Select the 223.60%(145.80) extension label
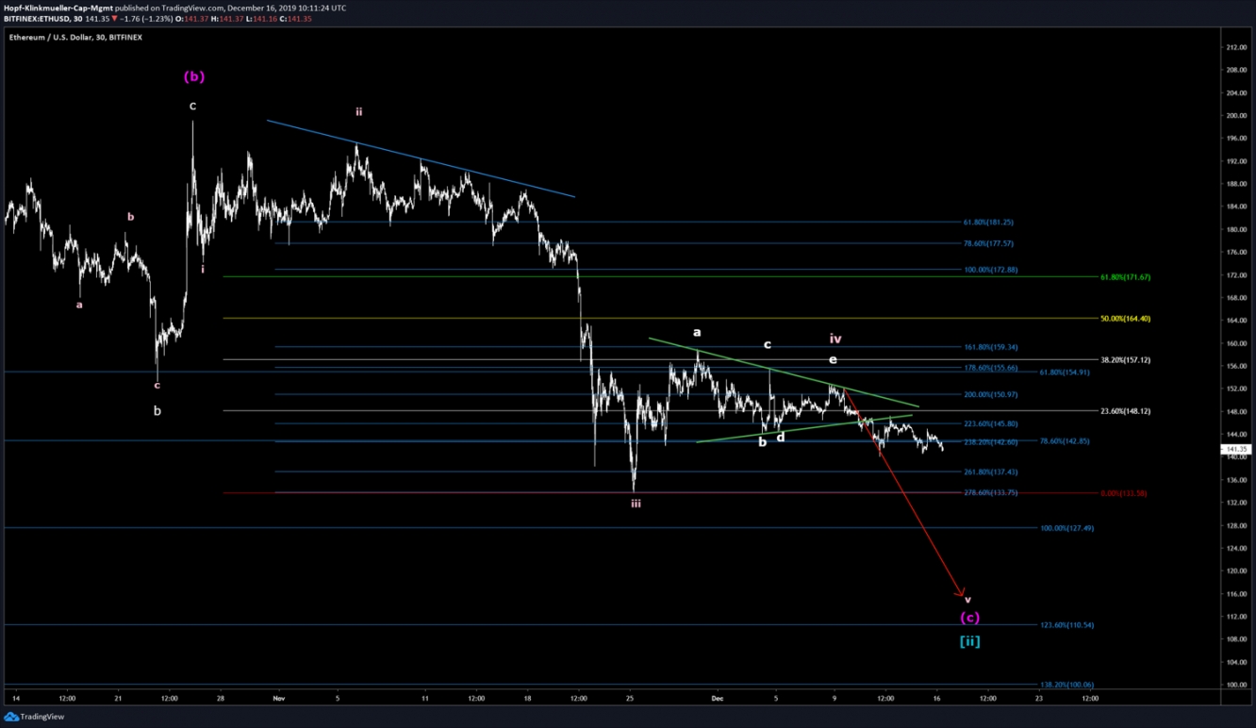Image resolution: width=1256 pixels, height=728 pixels. (990, 424)
